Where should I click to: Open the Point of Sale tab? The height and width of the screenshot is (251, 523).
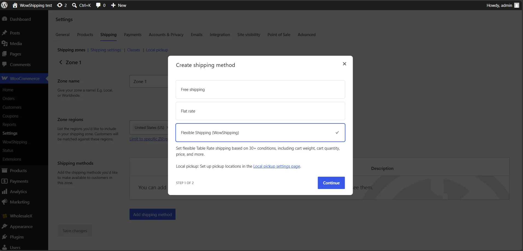pyautogui.click(x=279, y=35)
